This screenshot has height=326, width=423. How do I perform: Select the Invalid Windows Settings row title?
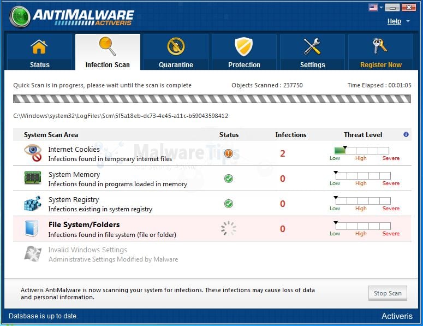point(88,250)
